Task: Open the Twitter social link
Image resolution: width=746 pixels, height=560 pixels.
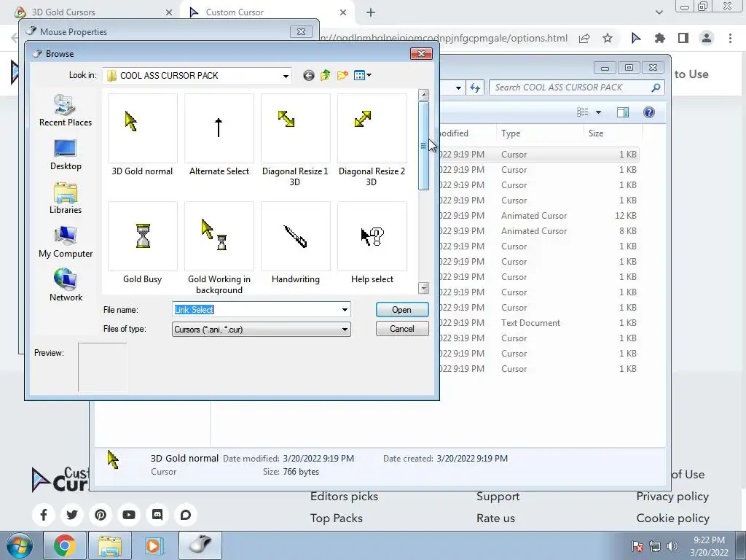Action: (72, 515)
